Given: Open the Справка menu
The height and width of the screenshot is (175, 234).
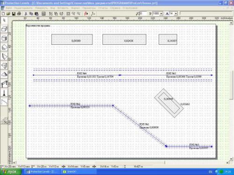Looking at the screenshot, I should (115, 8).
